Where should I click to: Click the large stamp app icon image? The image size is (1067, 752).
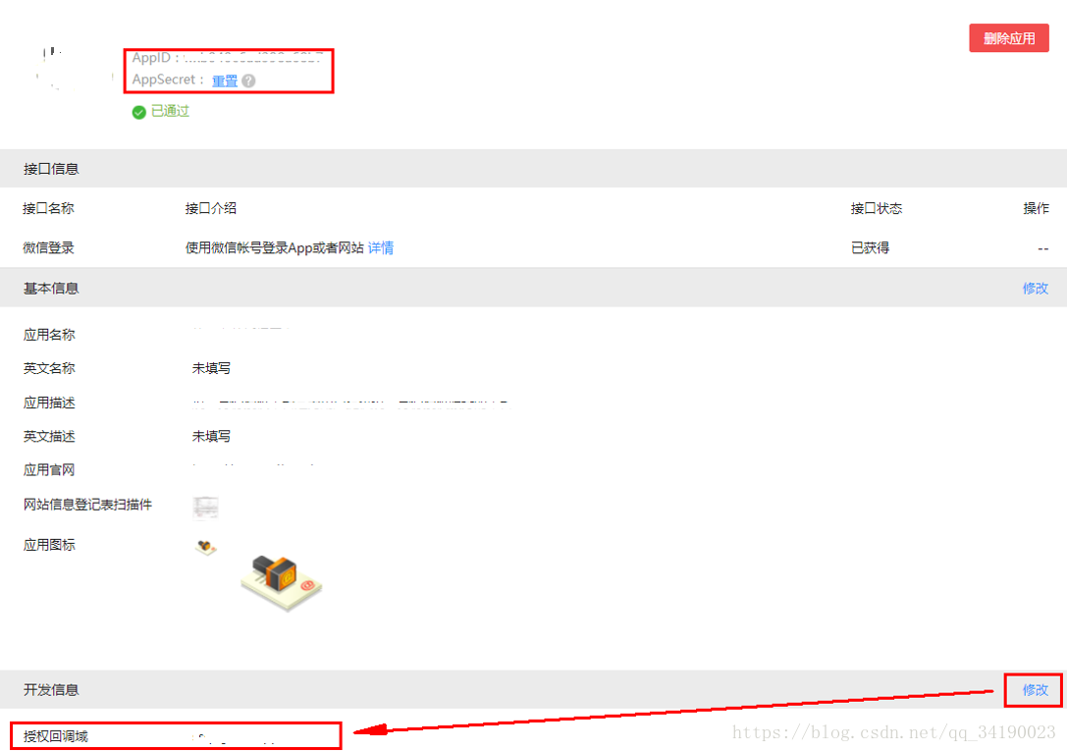[x=281, y=582]
